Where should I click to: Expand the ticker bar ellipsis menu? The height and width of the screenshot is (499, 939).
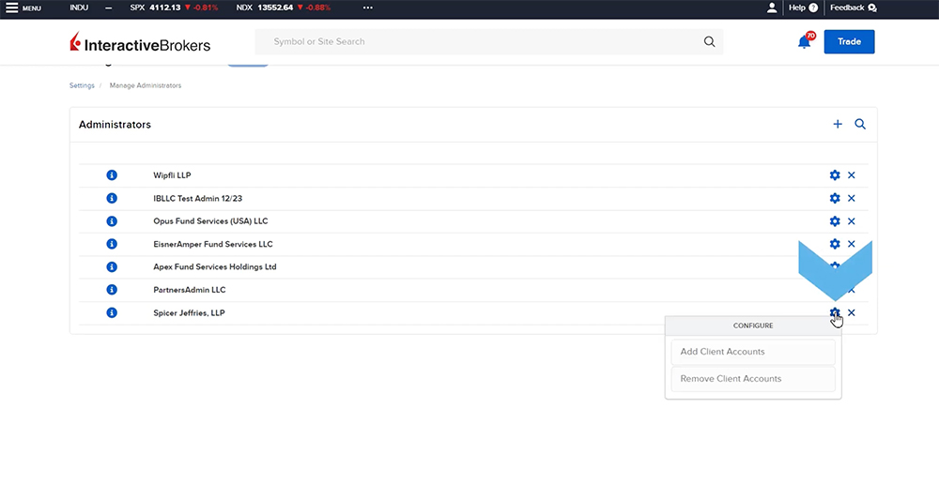click(367, 8)
